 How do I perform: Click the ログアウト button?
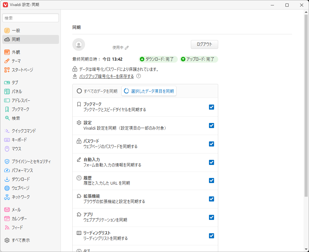tap(205, 44)
